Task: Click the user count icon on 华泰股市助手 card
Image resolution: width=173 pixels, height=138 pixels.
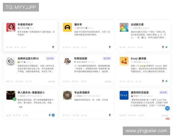Action: point(7,47)
